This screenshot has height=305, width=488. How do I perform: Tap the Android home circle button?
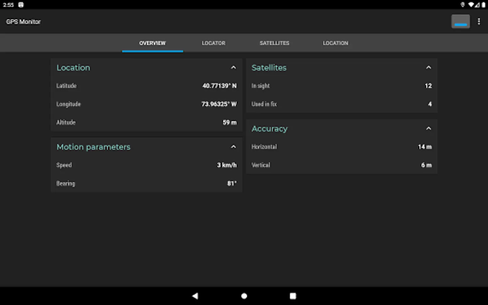(244, 296)
